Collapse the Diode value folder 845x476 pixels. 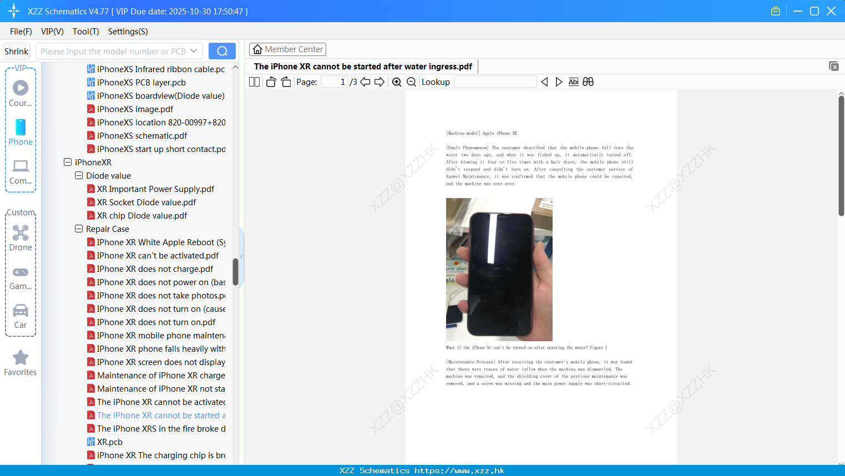[79, 175]
